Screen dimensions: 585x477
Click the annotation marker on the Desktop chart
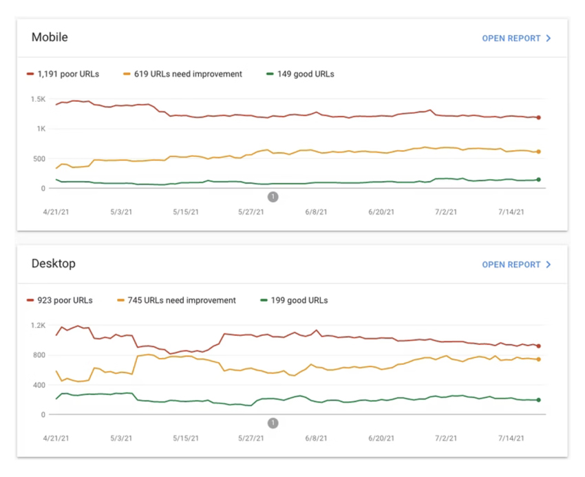coord(273,423)
